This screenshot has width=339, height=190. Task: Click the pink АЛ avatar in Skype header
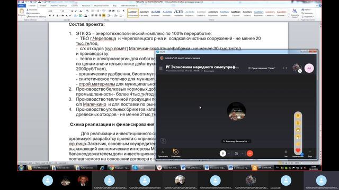(309, 68)
